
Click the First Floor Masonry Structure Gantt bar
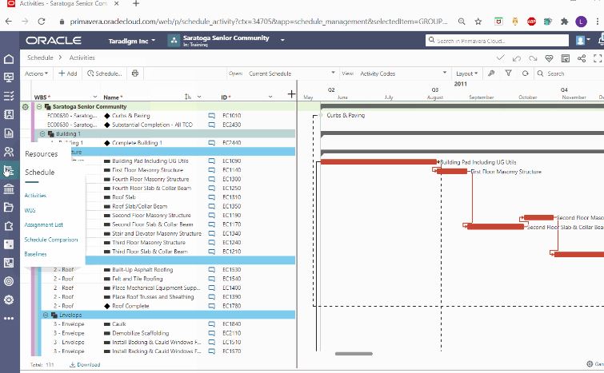pyautogui.click(x=452, y=171)
